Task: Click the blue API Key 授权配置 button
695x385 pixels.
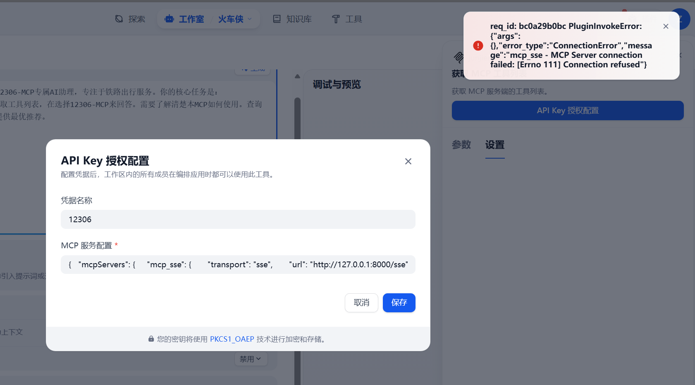Action: tap(568, 111)
